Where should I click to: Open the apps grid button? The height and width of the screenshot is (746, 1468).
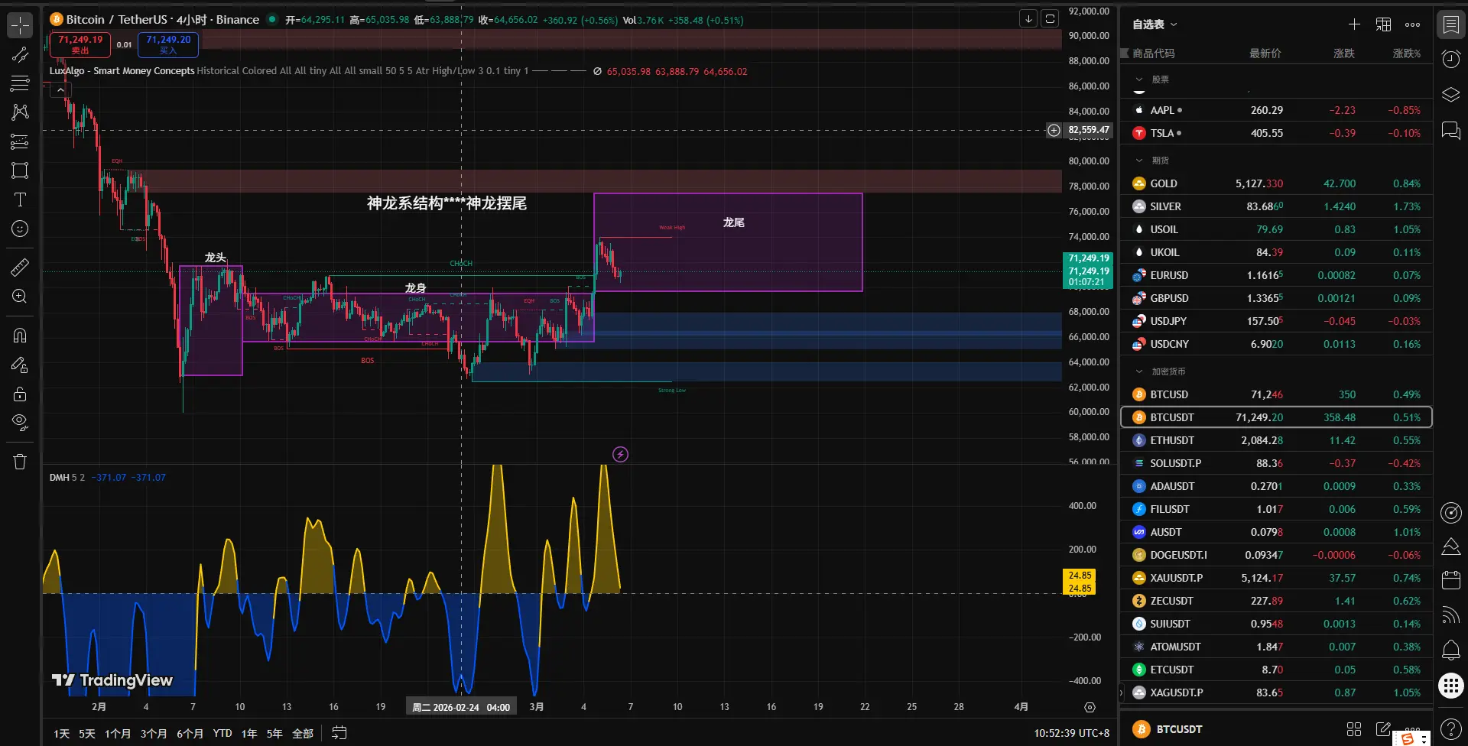pos(1450,686)
